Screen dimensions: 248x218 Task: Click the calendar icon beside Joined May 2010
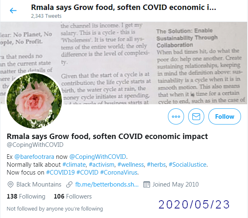point(146,184)
